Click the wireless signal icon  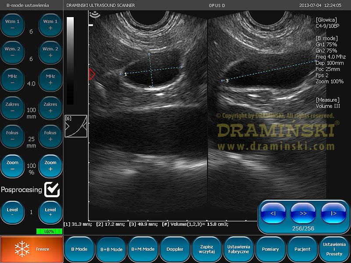pyautogui.click(x=95, y=14)
